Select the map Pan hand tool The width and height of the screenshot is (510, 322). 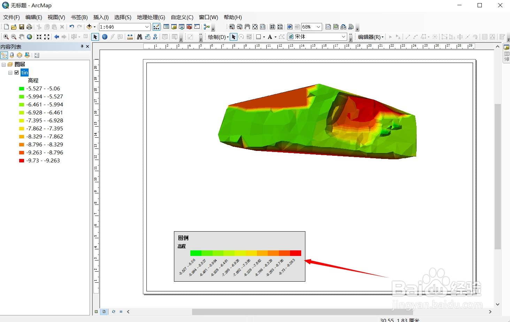pos(22,37)
